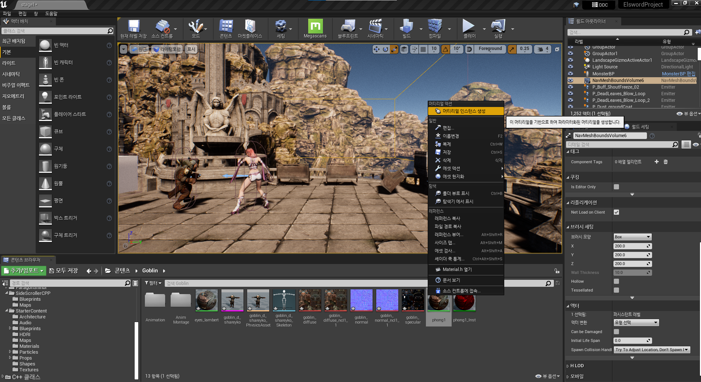
Task: Expand the C++ Classes tree node
Action: (3, 376)
